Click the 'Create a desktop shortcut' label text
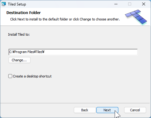The width and height of the screenshot is (151, 118). click(32, 76)
